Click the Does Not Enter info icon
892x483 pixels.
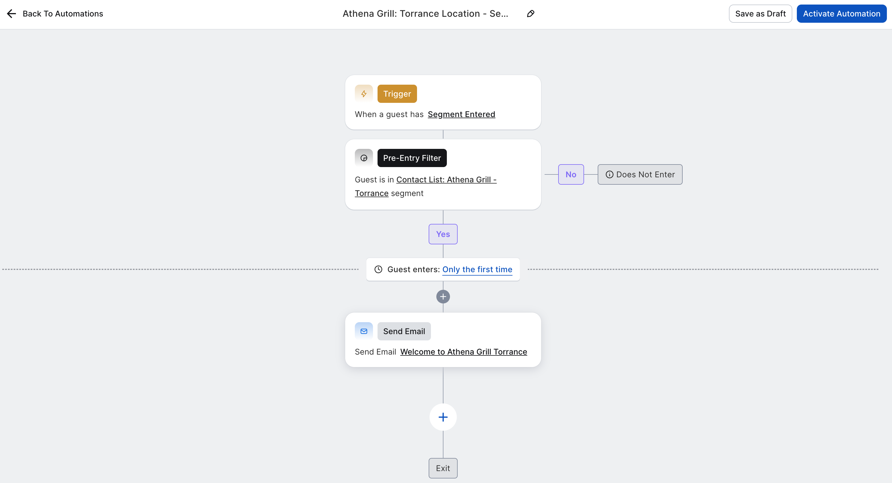point(609,174)
